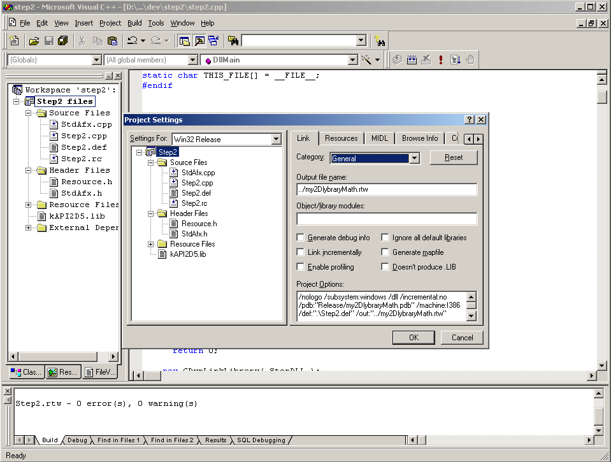Click the Cut scissors toolbar icon

(x=82, y=41)
